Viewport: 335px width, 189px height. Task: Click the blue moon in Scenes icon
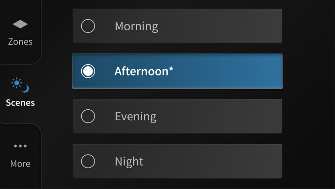[26, 89]
